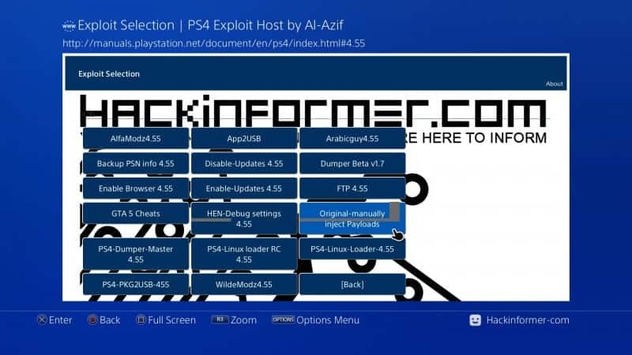
Task: Choose Enable-Updates 4.55
Action: tap(244, 189)
